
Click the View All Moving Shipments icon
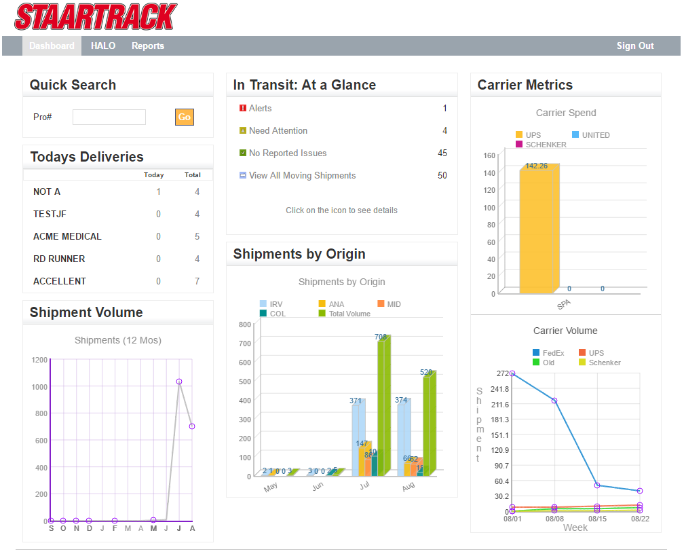coord(243,175)
